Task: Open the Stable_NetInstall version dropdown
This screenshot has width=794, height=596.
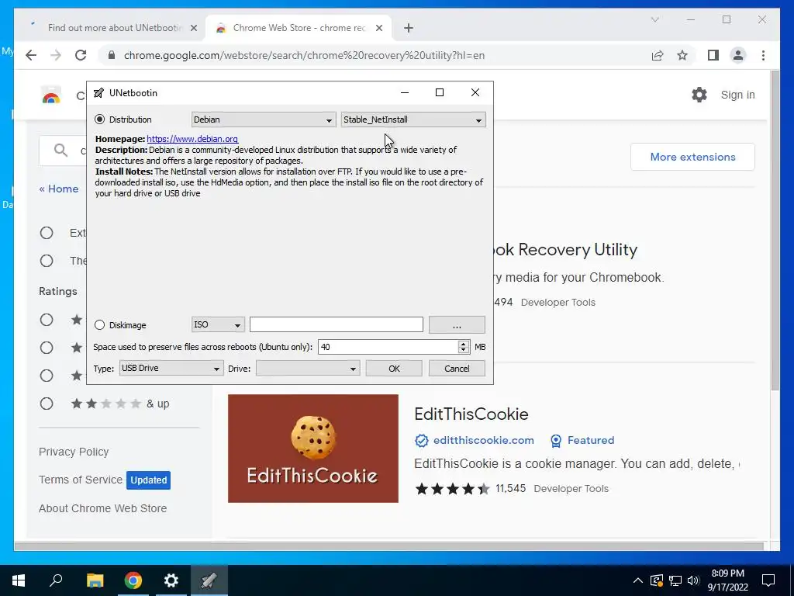Action: [413, 120]
